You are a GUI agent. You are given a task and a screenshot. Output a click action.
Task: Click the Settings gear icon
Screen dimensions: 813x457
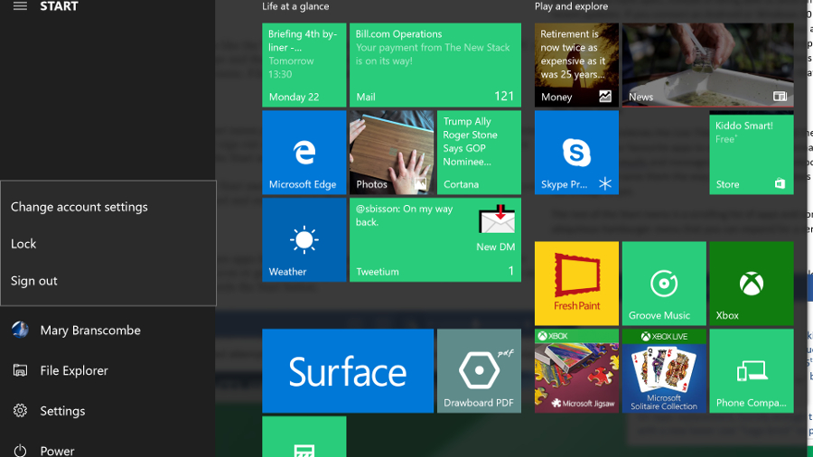(20, 410)
